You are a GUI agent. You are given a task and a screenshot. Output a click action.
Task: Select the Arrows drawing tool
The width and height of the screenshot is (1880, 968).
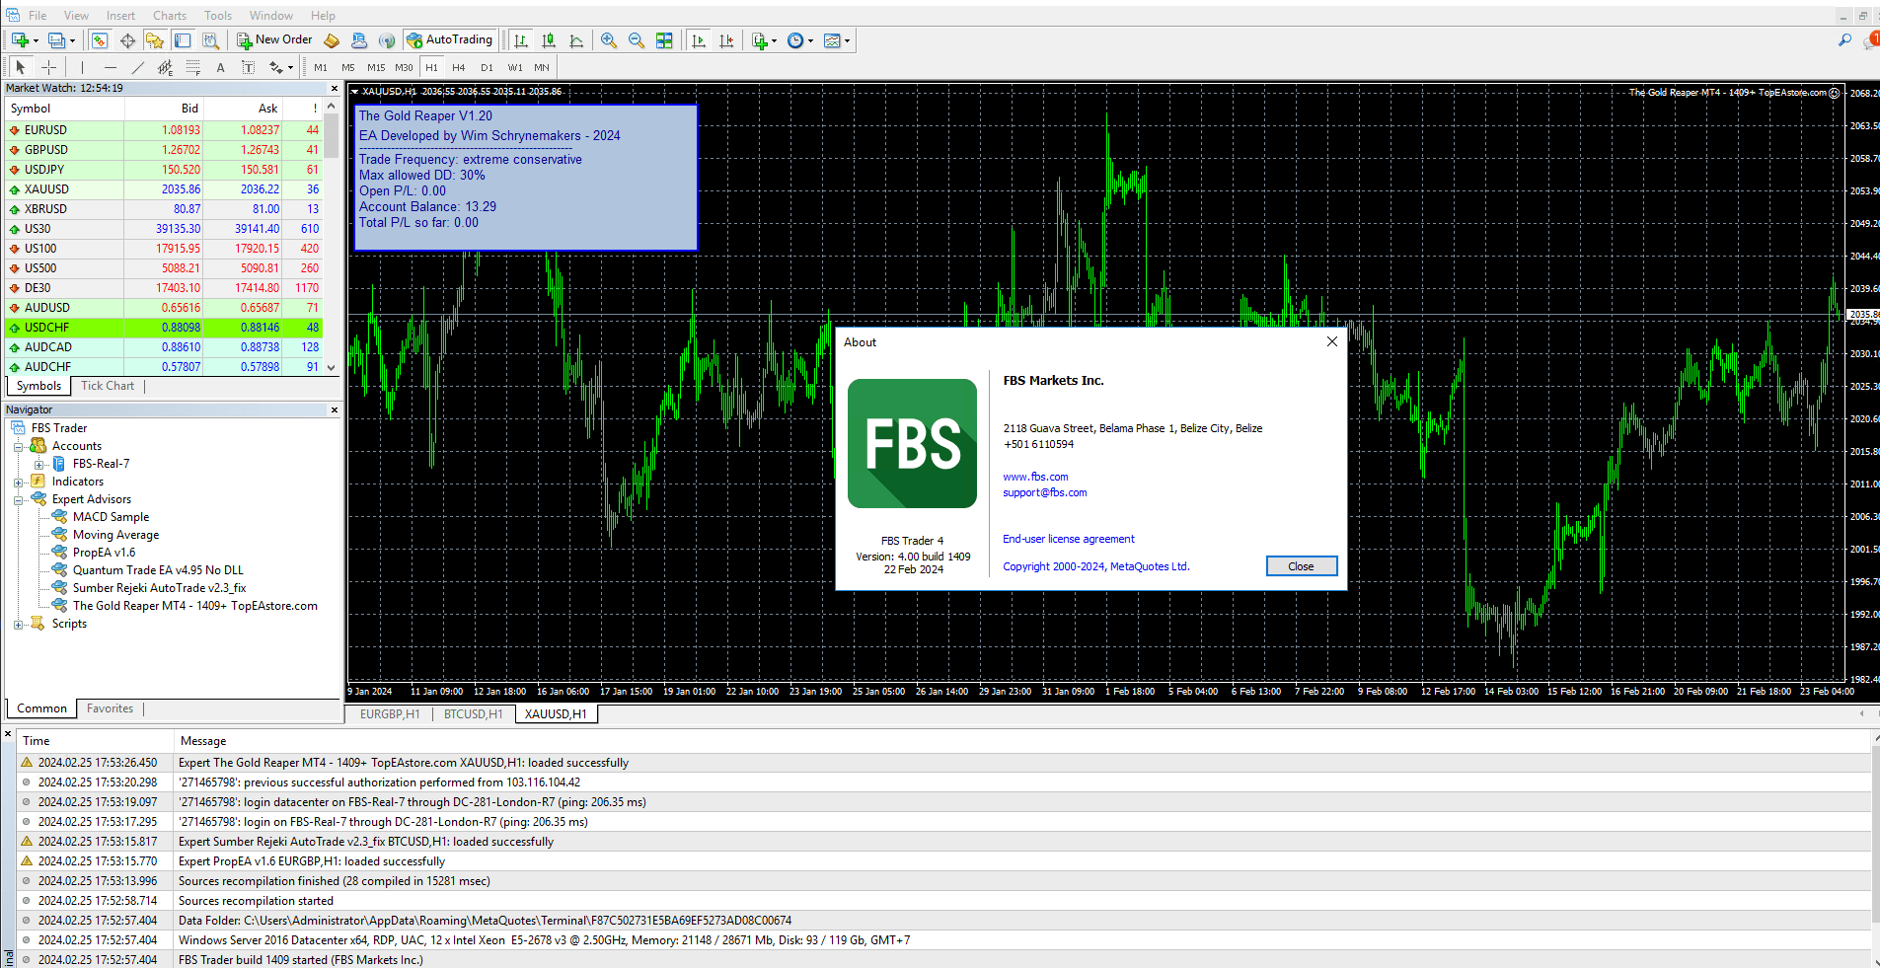coord(276,67)
